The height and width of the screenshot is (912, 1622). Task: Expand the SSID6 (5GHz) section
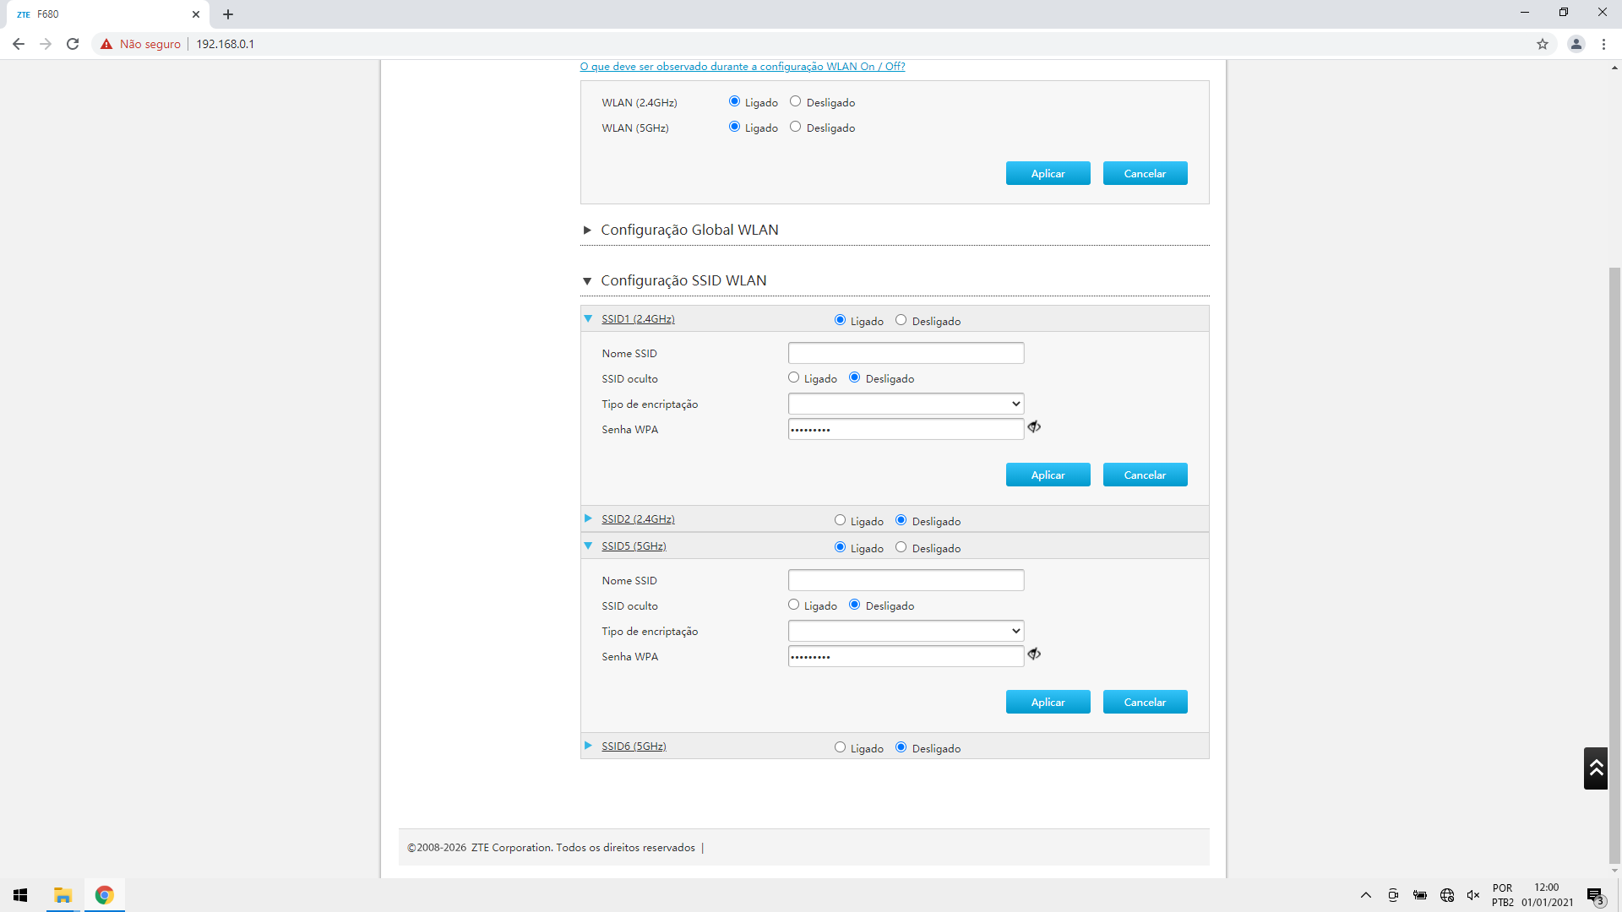[633, 746]
